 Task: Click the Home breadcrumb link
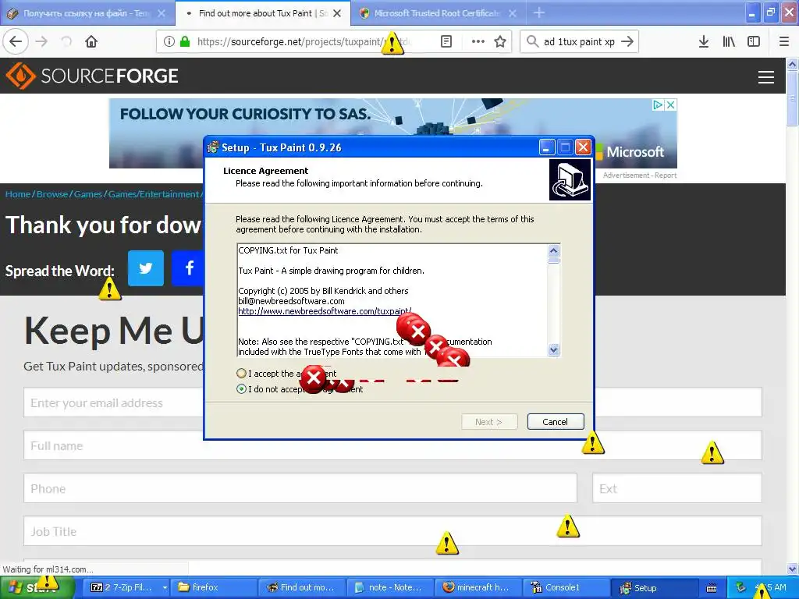(17, 194)
